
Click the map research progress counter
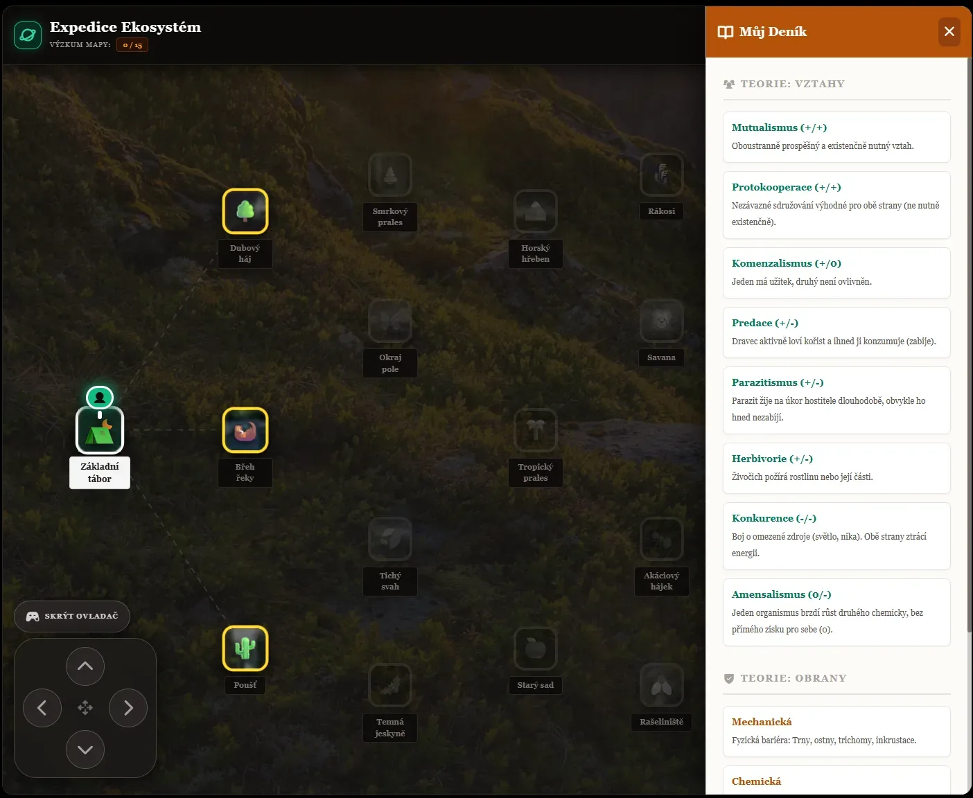coord(132,45)
